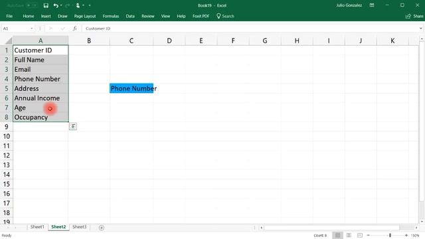Select row 9 header
This screenshot has width=425, height=239.
tap(6, 127)
